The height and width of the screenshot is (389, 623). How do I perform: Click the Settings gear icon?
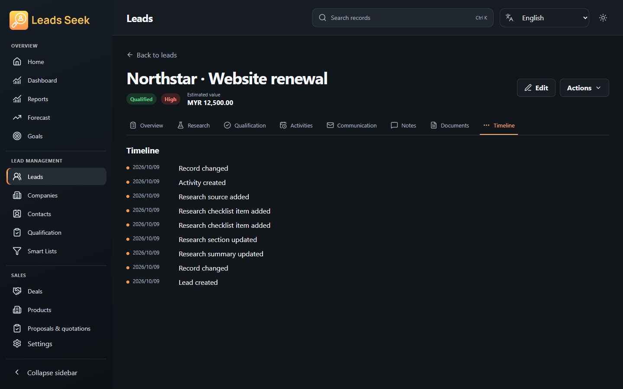[17, 344]
